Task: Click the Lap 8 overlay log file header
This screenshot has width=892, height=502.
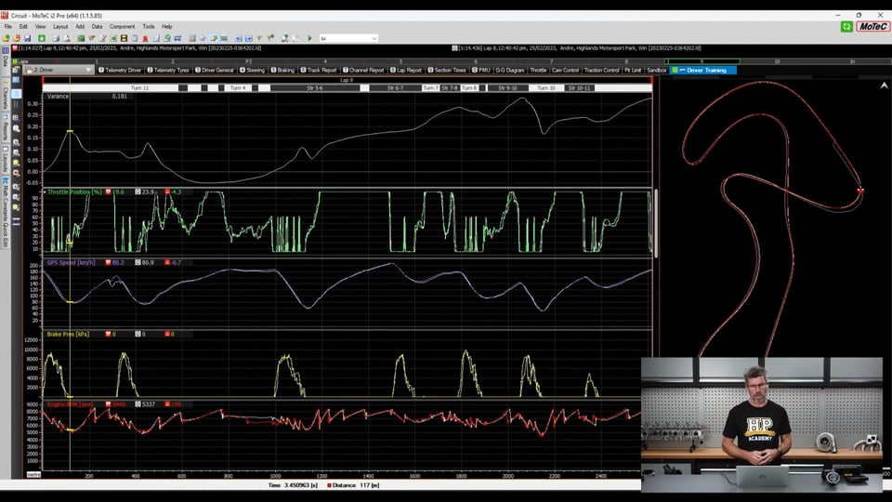Action: 576,48
